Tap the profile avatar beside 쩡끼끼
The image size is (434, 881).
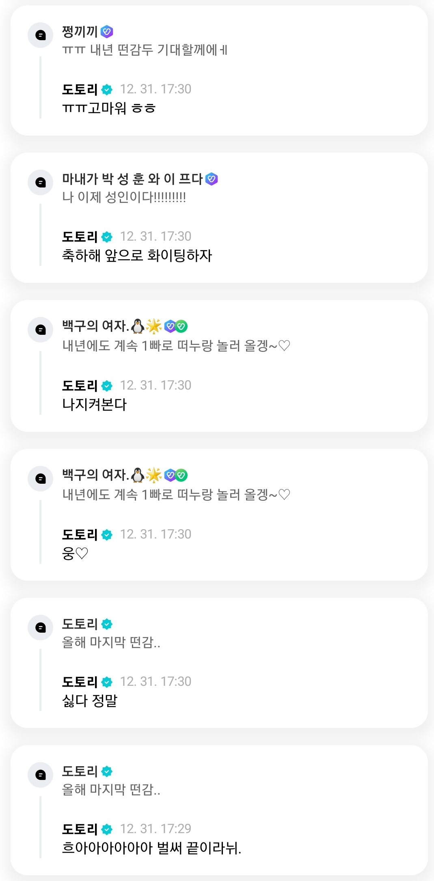click(40, 35)
